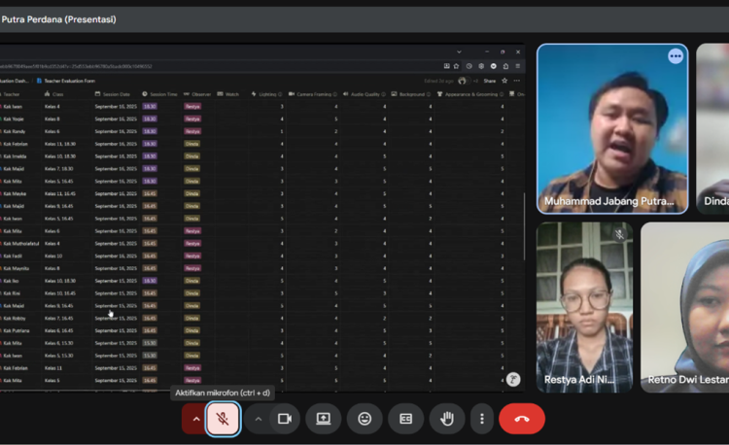
Task: Click the Audio Quality column header
Action: point(366,94)
